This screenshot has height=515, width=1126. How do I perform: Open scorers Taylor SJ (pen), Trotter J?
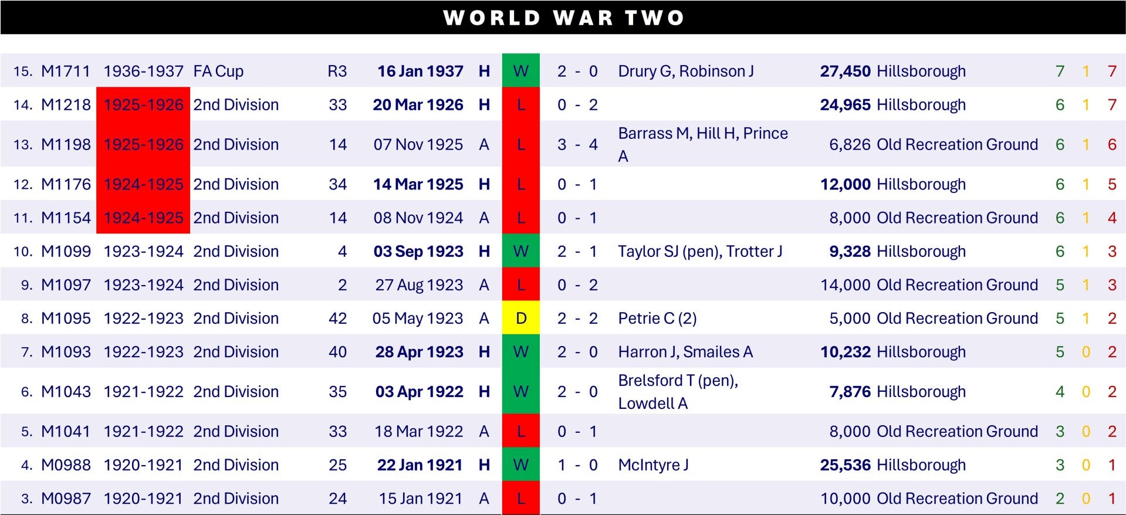click(x=699, y=252)
